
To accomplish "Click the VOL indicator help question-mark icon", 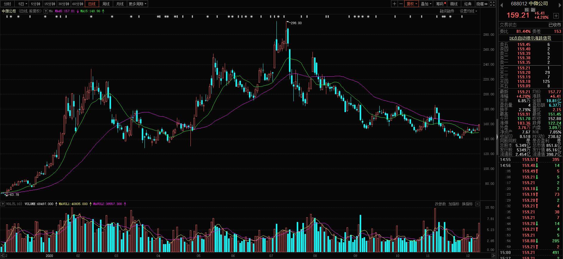I will tap(3, 204).
